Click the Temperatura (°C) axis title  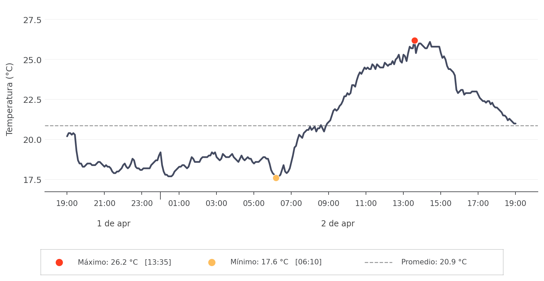[x=10, y=99]
